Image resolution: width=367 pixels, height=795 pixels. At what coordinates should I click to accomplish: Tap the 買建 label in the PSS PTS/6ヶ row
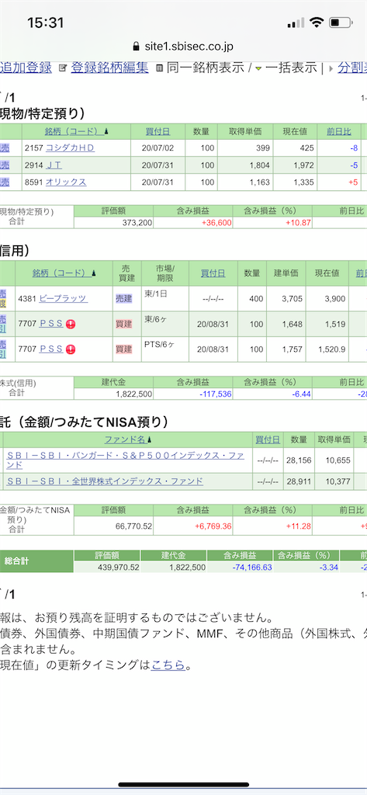coord(123,349)
